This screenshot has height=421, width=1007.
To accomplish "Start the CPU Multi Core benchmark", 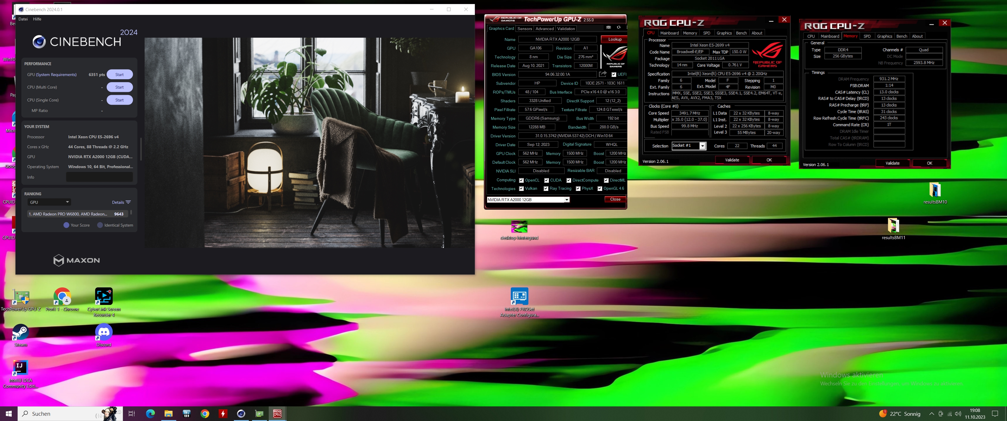I will pyautogui.click(x=120, y=87).
